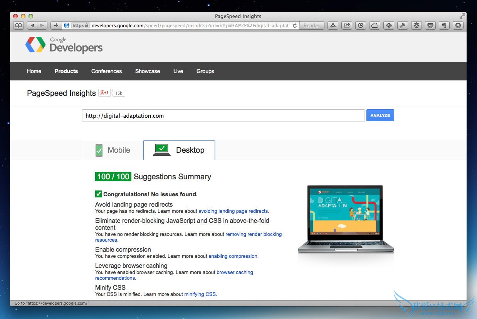Follow the 'enabling compression' link

pos(233,256)
